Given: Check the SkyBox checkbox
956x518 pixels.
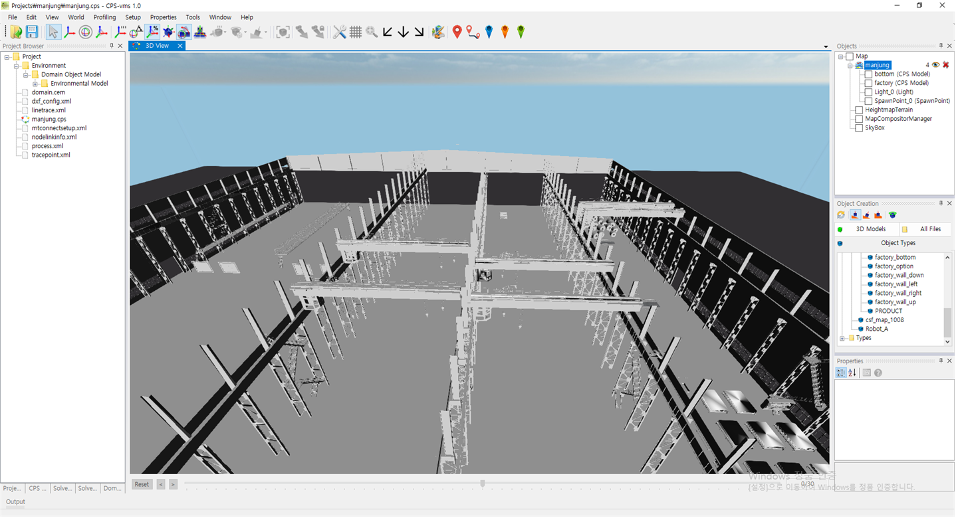Looking at the screenshot, I should point(859,128).
